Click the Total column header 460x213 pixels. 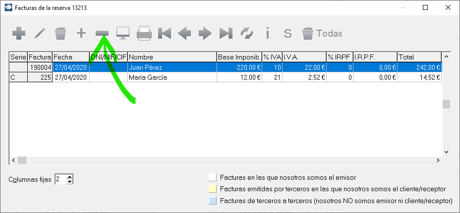click(419, 57)
